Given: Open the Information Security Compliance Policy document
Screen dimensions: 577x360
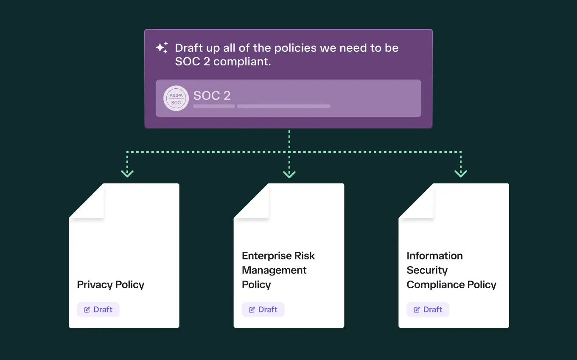Looking at the screenshot, I should coord(454,256).
